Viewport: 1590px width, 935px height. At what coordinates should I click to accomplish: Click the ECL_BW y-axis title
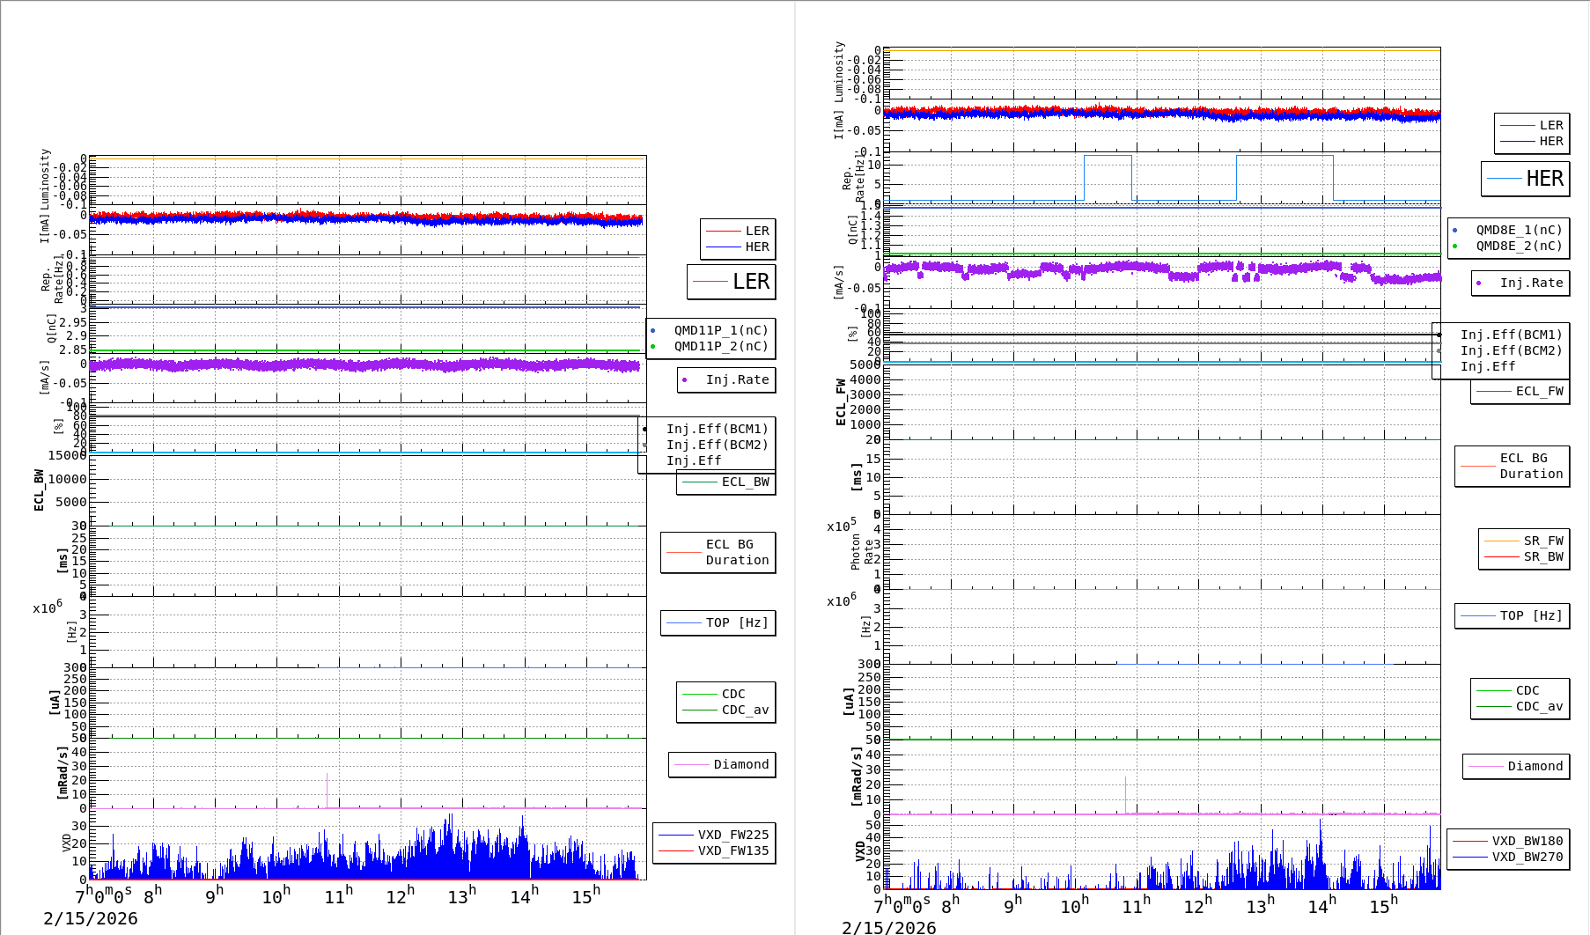39,490
